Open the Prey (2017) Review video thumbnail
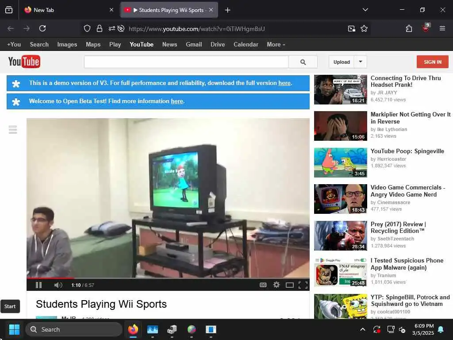This screenshot has height=340, width=453. point(340,236)
